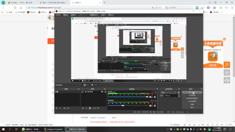Undock the controls panel via header icon

[x=201, y=89]
